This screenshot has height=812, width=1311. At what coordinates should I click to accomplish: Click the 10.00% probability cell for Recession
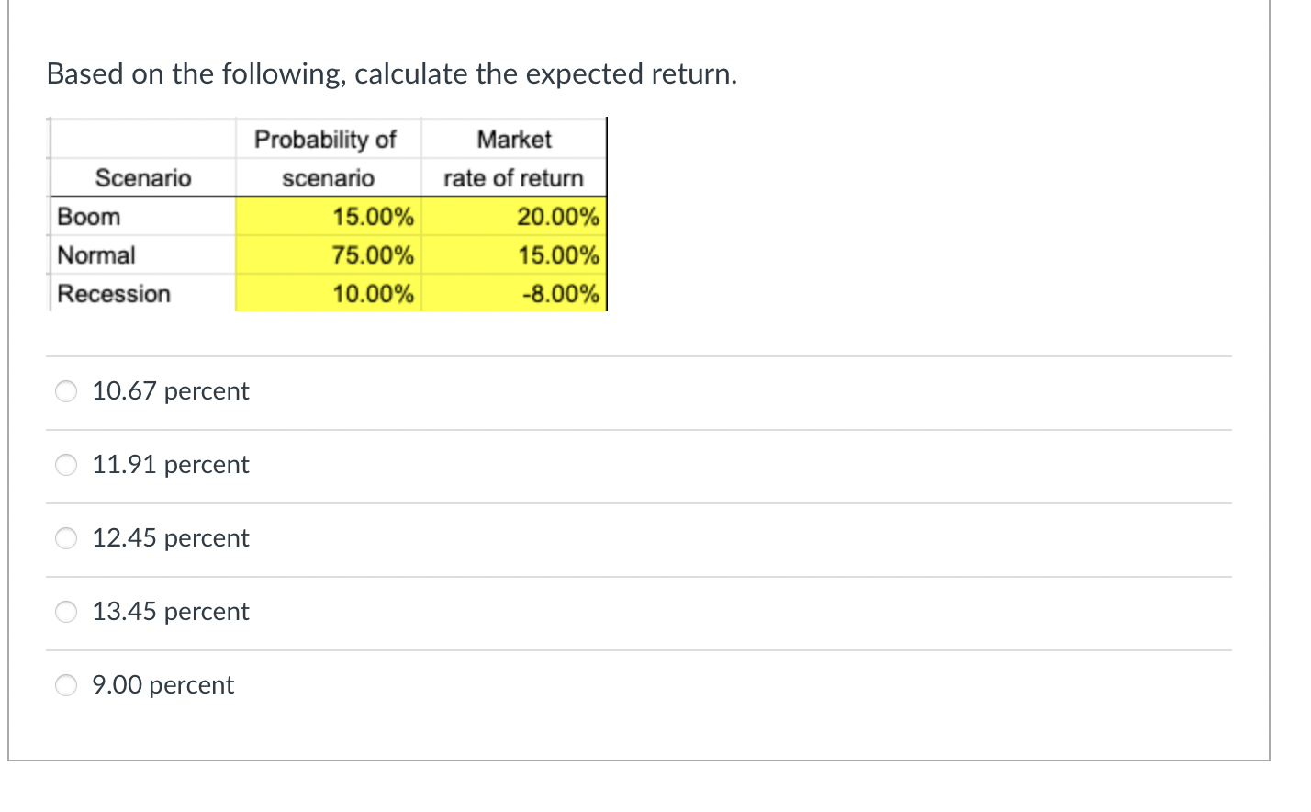371,294
